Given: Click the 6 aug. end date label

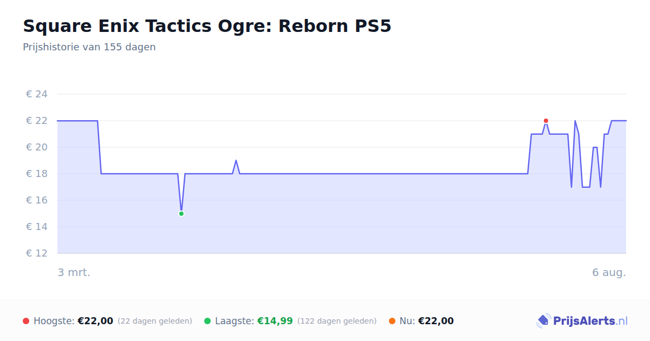Looking at the screenshot, I should click(609, 272).
